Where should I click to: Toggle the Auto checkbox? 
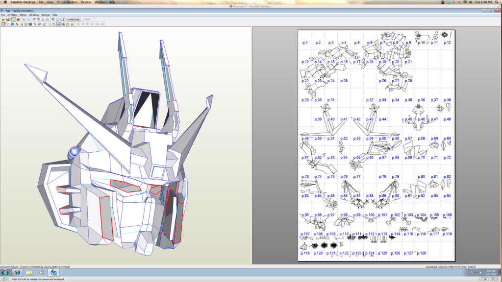[84, 19]
